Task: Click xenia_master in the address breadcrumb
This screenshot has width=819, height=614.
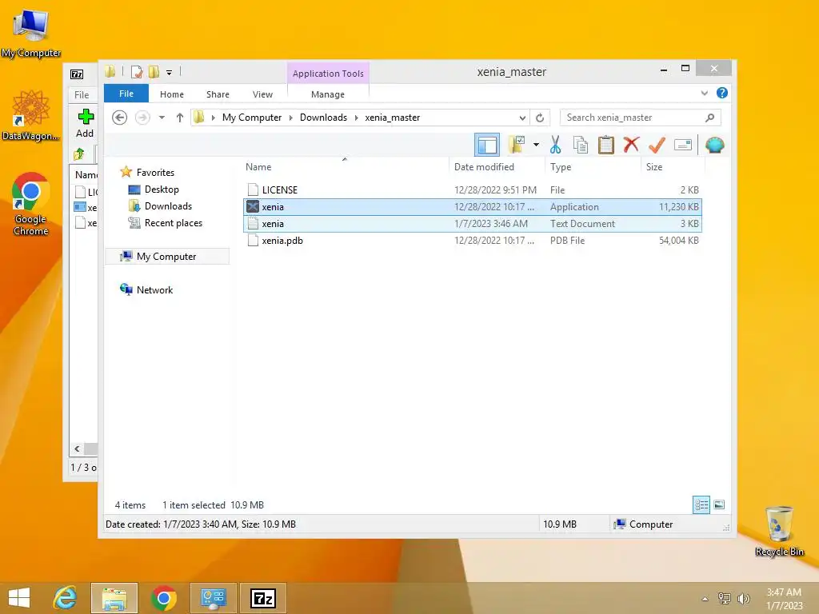Action: tap(392, 118)
